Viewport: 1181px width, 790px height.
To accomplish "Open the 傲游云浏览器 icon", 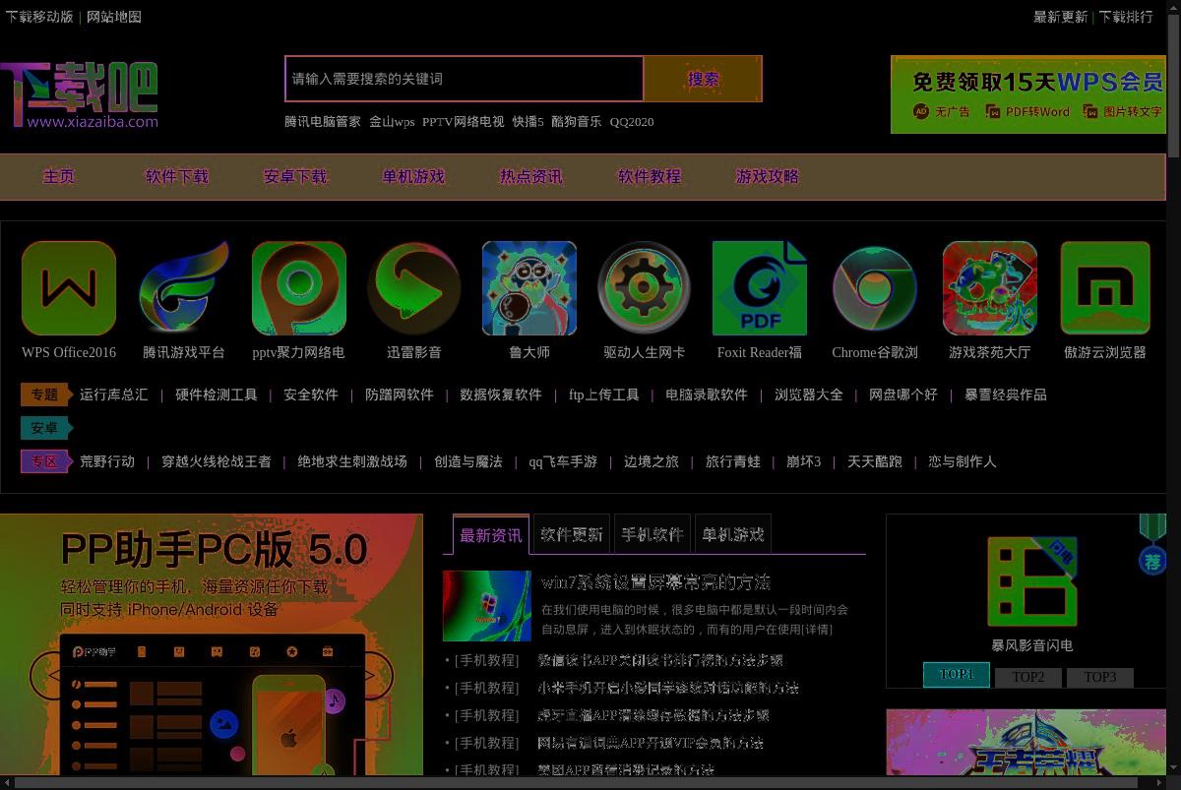I will coord(1105,288).
